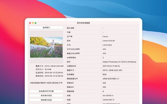Select the 软件 row label
167x104 pixels.
pyautogui.click(x=68, y=62)
